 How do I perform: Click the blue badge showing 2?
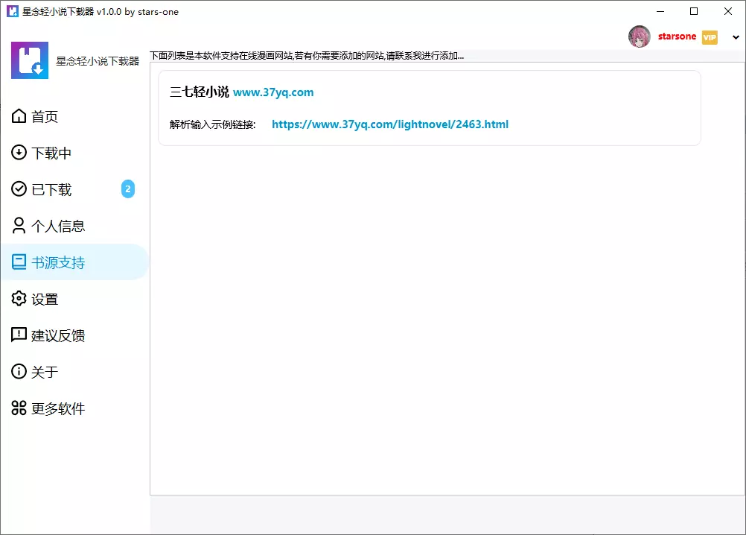point(128,189)
